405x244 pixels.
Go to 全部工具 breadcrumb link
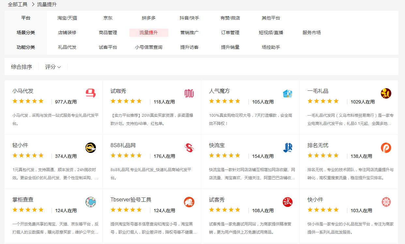pos(18,4)
